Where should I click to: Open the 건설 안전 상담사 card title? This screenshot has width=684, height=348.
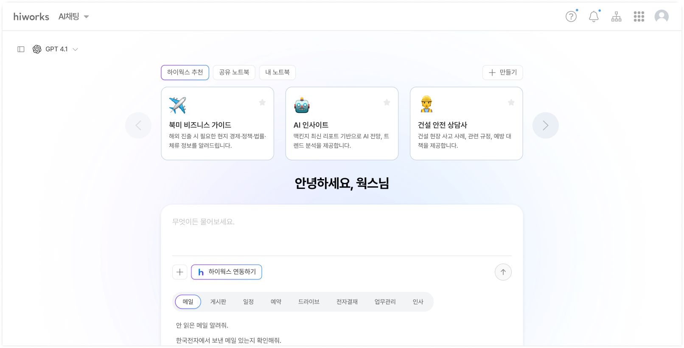coord(442,125)
